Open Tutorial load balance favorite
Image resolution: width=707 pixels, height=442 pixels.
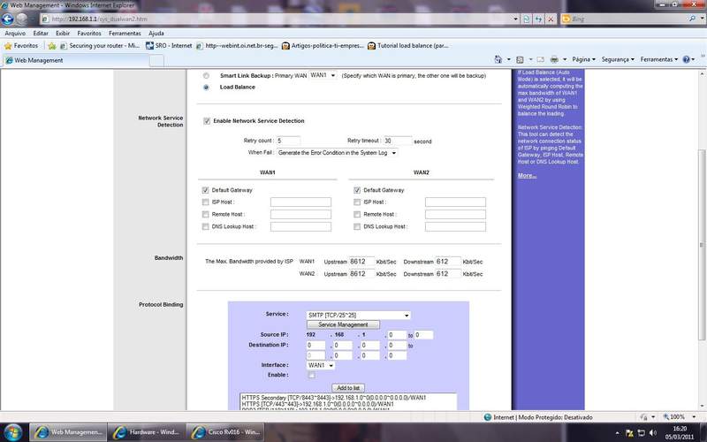tap(407, 46)
